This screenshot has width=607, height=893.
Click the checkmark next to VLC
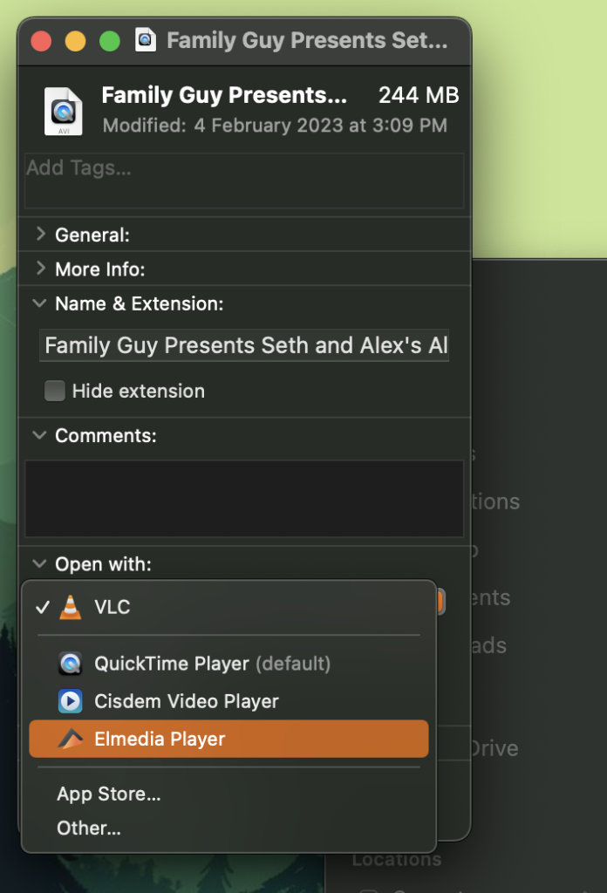click(40, 607)
